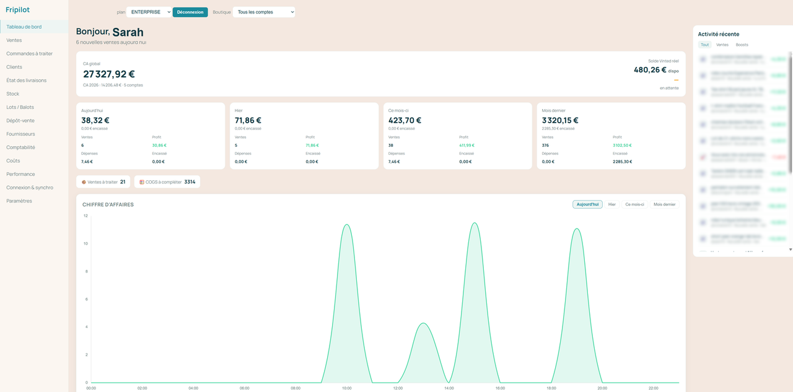
Task: Click the Mois dernier total 3 320,15 €
Action: [x=560, y=120]
